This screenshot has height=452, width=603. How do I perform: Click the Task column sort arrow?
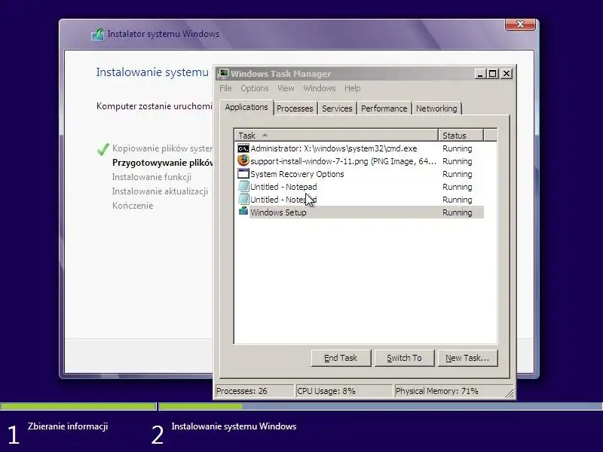coord(265,135)
